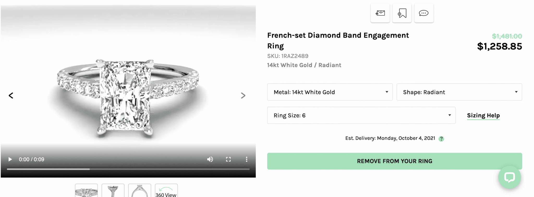Expand the Ring Size dropdown
Viewport: 534px width, 197px height.
click(361, 115)
